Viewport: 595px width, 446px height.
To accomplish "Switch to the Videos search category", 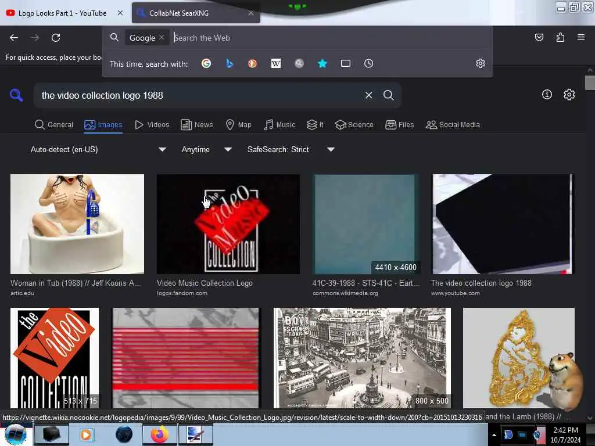I will click(152, 125).
